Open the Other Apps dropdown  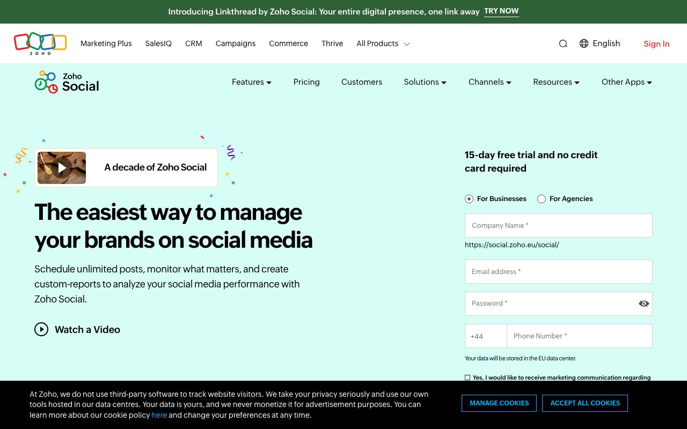[x=626, y=82]
